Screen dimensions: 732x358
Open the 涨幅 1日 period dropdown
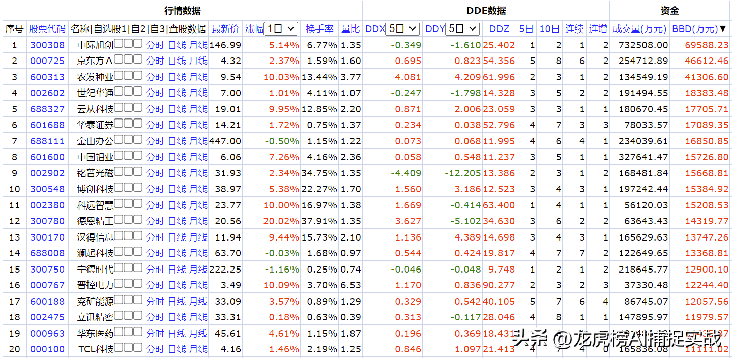coord(281,29)
